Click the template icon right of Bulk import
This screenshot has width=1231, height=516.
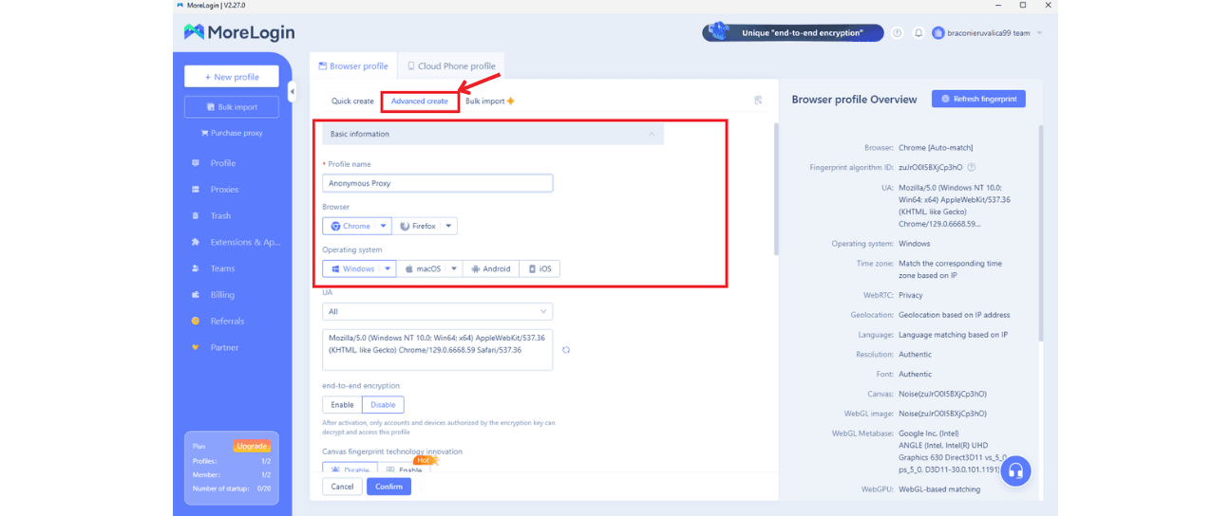click(758, 101)
